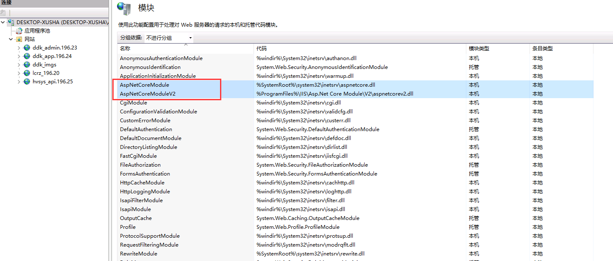Select the CustomErrorModule row

click(355, 121)
